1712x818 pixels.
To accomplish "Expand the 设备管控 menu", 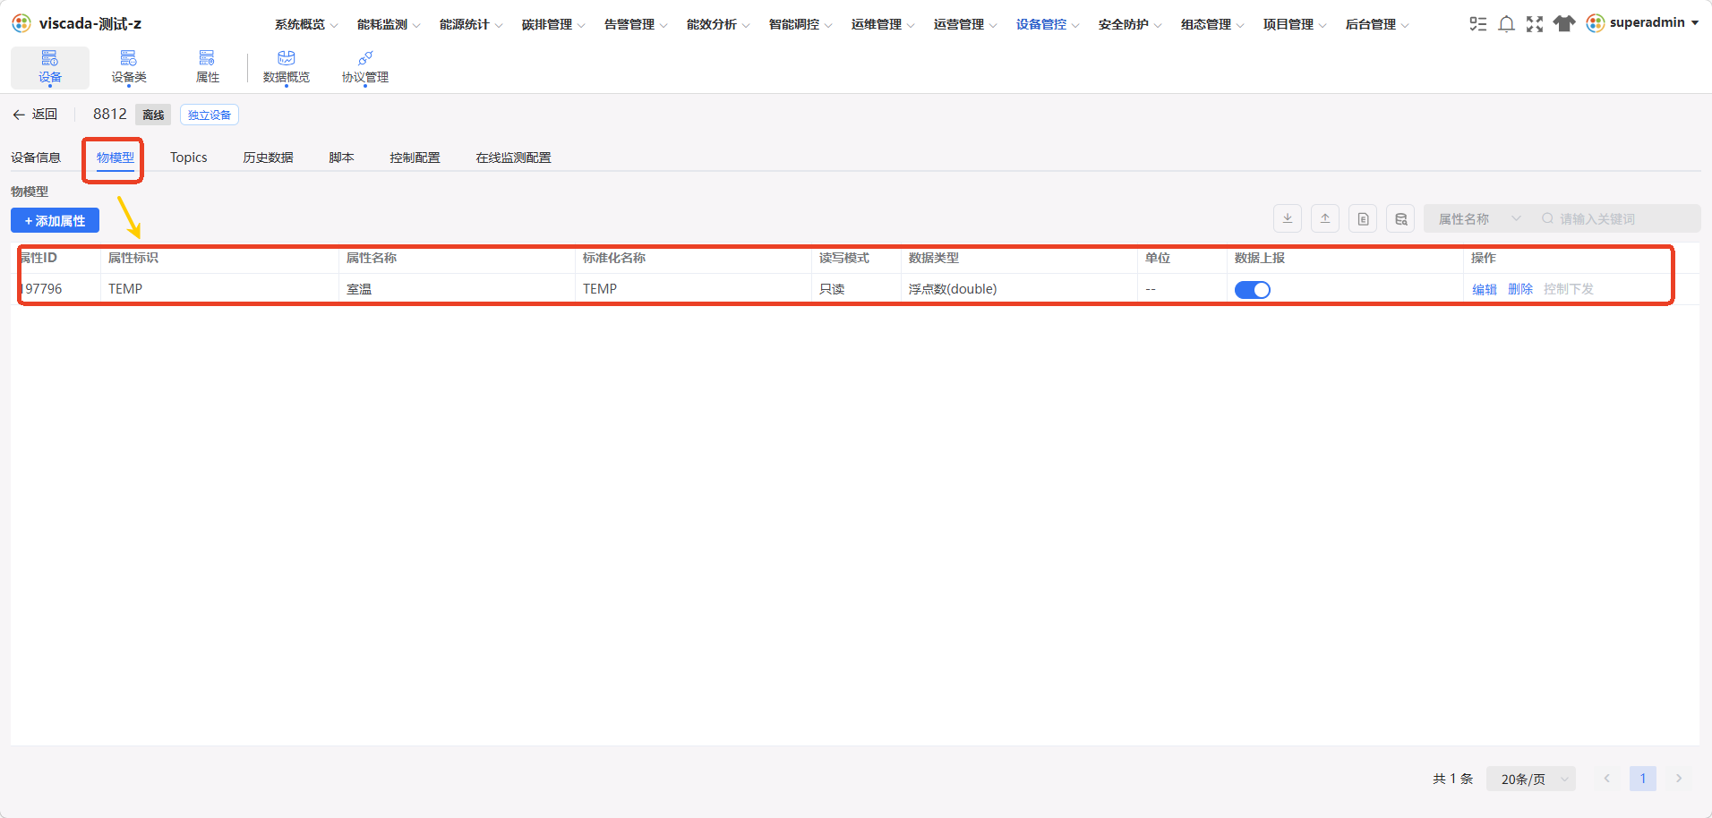I will (1048, 24).
